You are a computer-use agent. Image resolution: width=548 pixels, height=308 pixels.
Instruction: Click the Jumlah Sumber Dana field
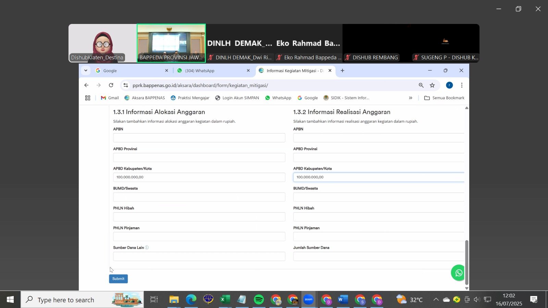click(x=379, y=256)
